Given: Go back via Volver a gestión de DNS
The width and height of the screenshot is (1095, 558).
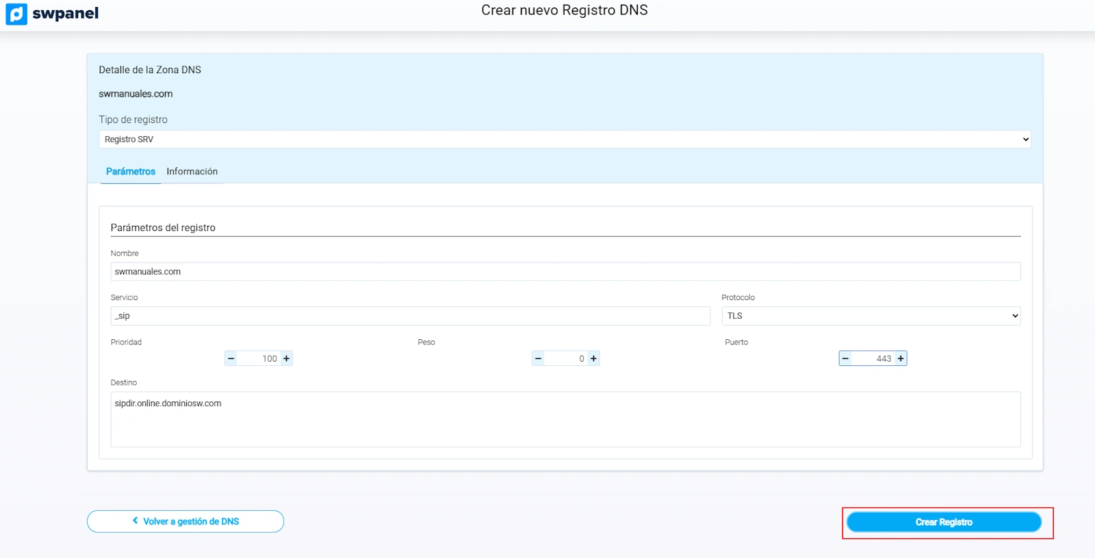Looking at the screenshot, I should (185, 521).
